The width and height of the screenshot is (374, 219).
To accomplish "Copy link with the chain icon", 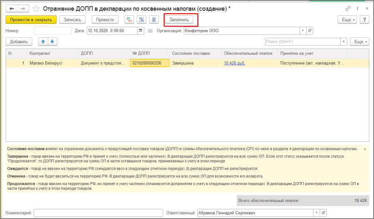I will tap(348, 9).
